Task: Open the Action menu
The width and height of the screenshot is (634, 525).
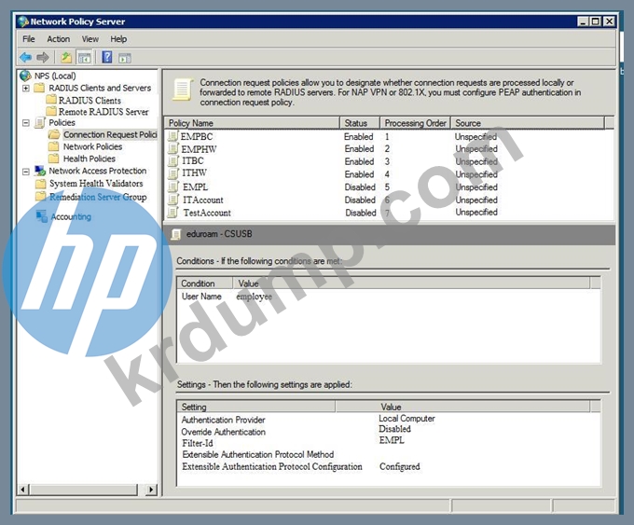Action: (x=58, y=39)
